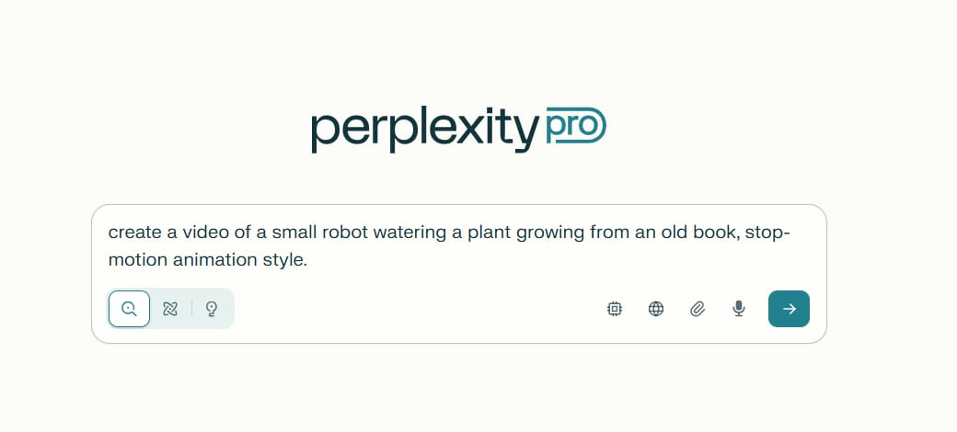
Task: Start dictation with the microphone icon
Action: point(739,309)
